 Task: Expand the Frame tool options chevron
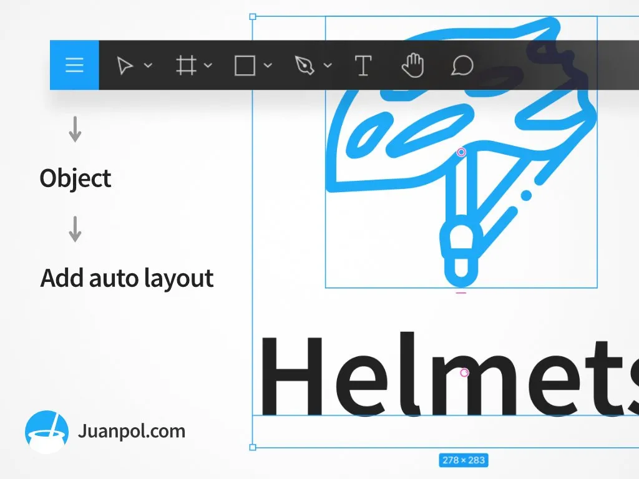click(x=208, y=65)
